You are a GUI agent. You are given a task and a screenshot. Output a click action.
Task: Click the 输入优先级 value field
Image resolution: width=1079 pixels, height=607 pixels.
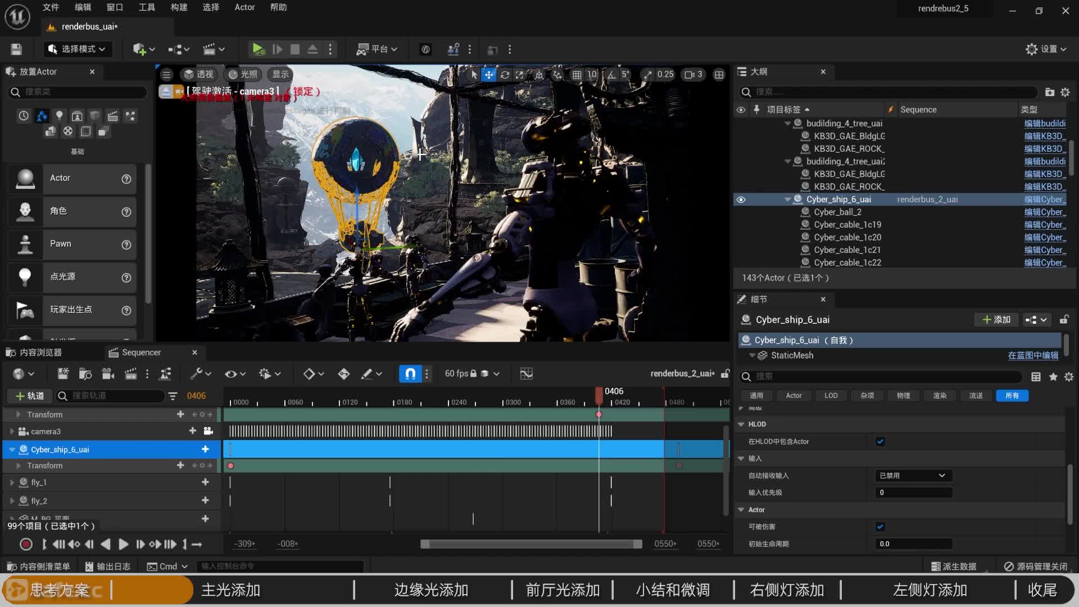913,492
